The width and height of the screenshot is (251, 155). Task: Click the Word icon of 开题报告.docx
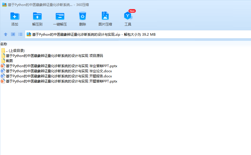coord(3,76)
